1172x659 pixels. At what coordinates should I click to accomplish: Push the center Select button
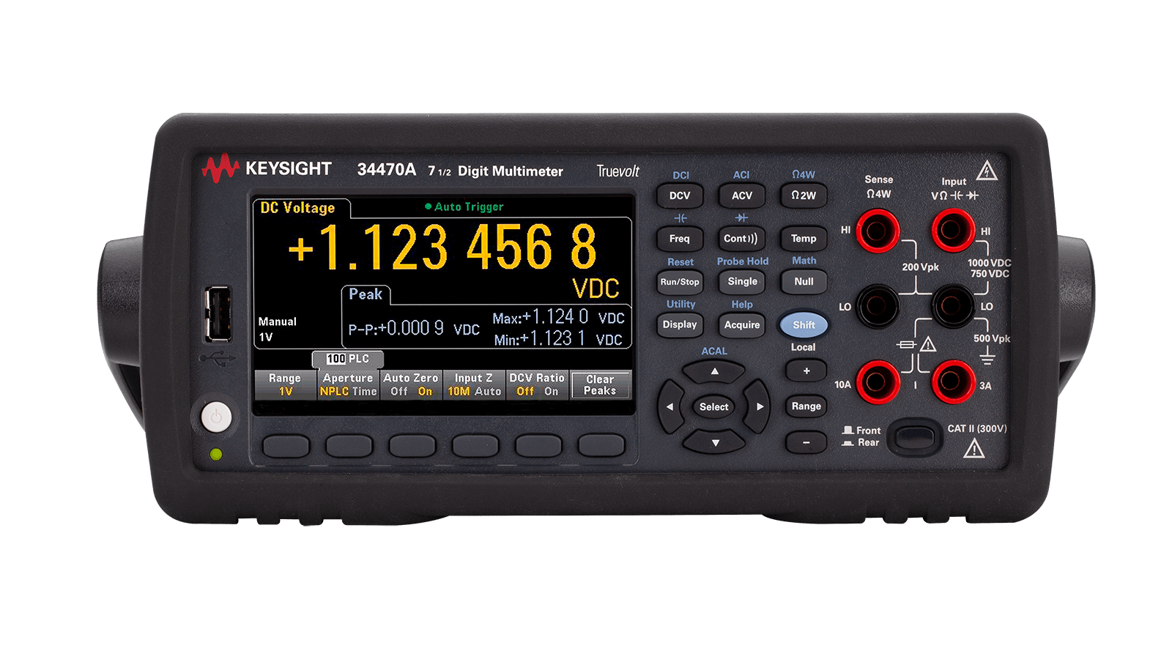click(714, 407)
